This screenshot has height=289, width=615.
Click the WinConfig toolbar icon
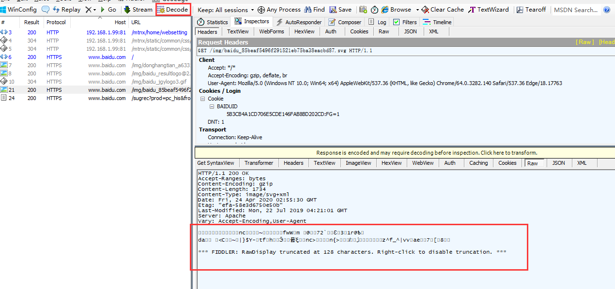click(x=3, y=10)
